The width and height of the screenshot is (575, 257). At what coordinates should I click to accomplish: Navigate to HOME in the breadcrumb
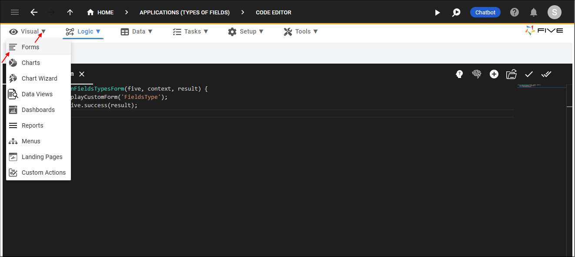tap(100, 12)
